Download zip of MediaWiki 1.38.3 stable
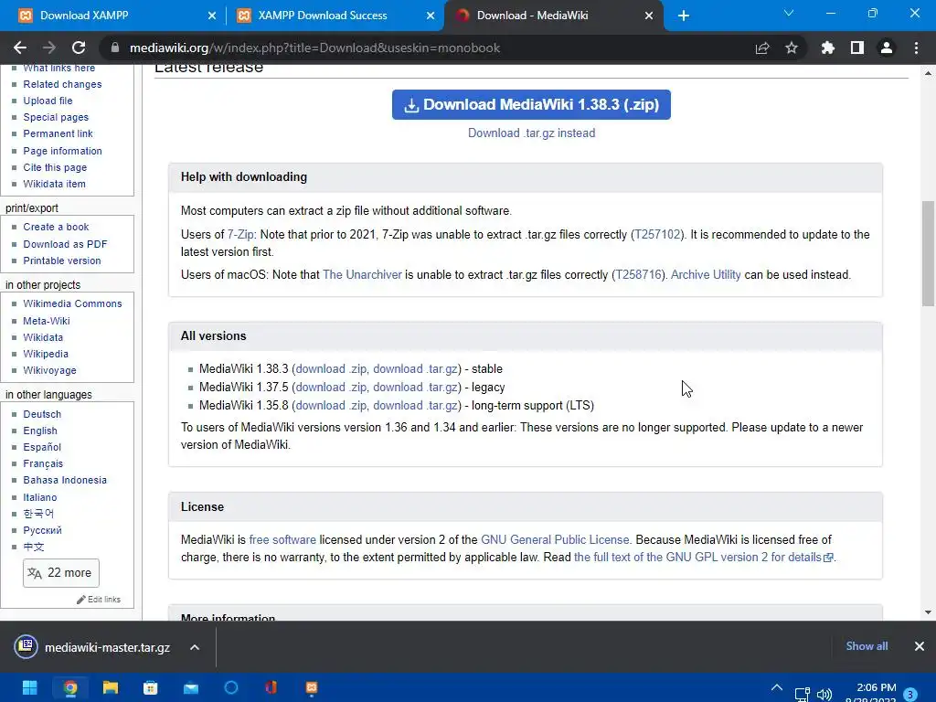This screenshot has height=702, width=936. [x=331, y=369]
